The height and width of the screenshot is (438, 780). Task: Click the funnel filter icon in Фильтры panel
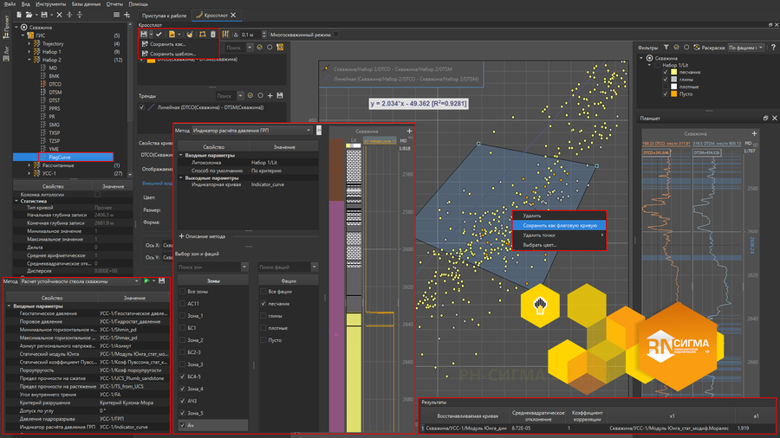666,48
